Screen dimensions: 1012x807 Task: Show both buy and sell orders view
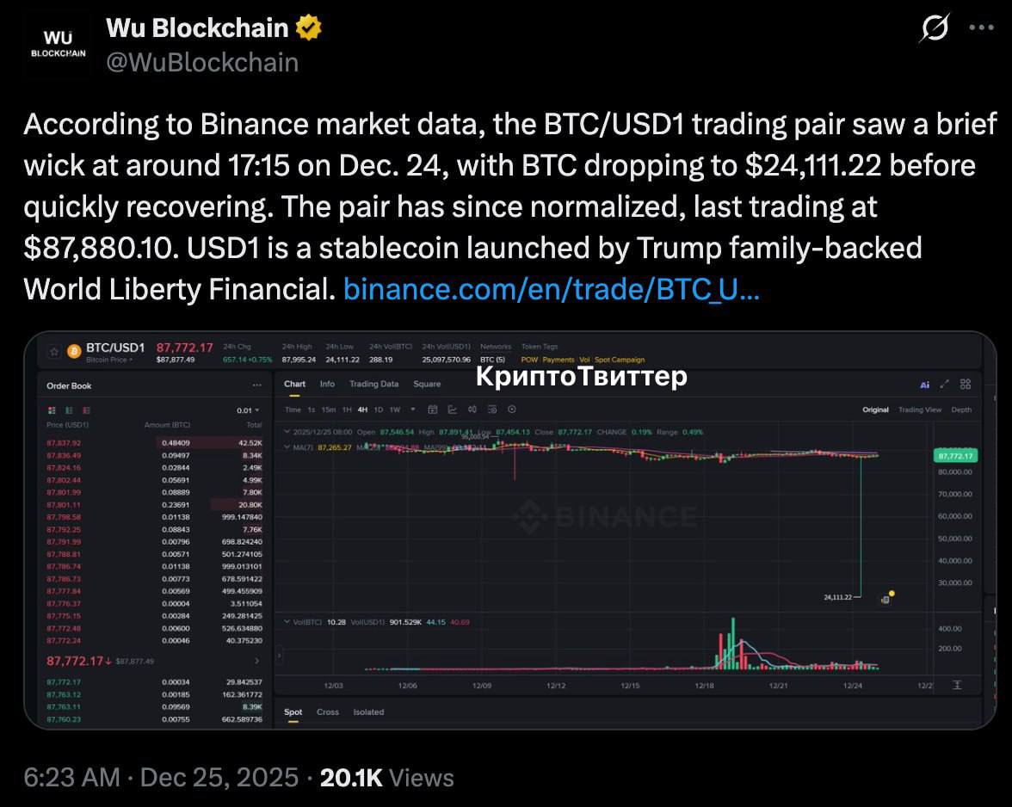pyautogui.click(x=52, y=410)
